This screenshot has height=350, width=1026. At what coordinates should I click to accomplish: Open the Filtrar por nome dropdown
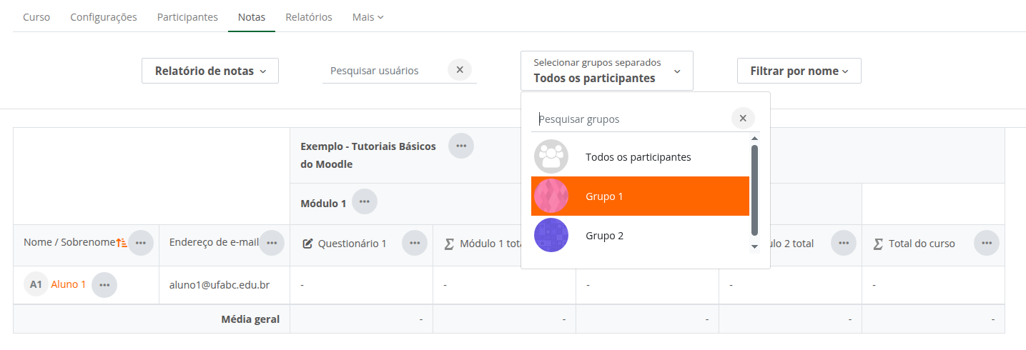pyautogui.click(x=799, y=71)
